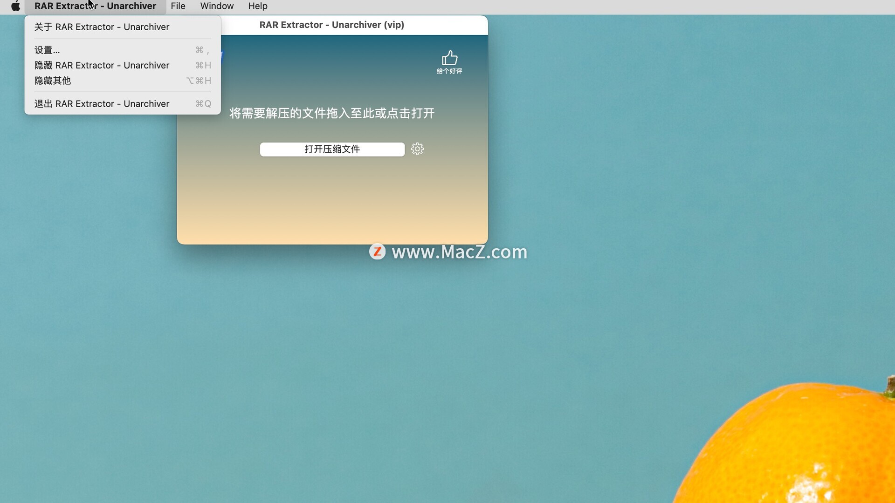Open the Window menu
895x503 pixels.
tap(217, 6)
